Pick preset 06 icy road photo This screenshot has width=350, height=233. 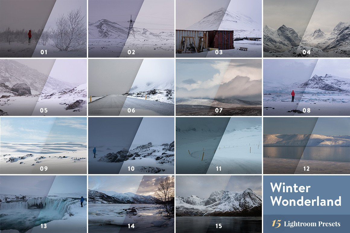point(131,87)
